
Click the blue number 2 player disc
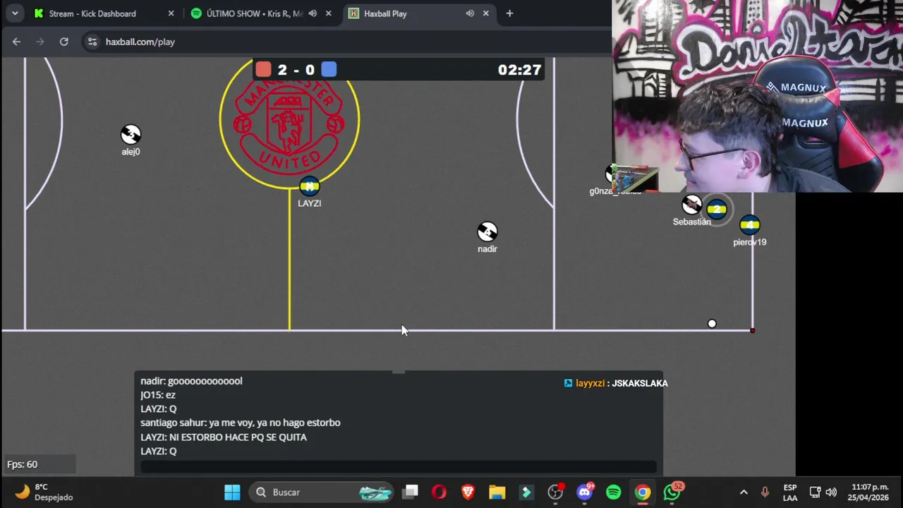tap(717, 209)
